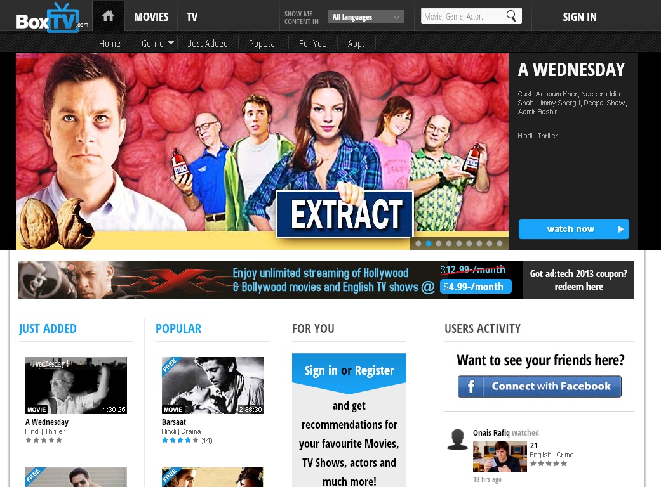Click the MOVIE badge on A Wednesday thumbnail
The height and width of the screenshot is (487, 661).
[x=36, y=410]
